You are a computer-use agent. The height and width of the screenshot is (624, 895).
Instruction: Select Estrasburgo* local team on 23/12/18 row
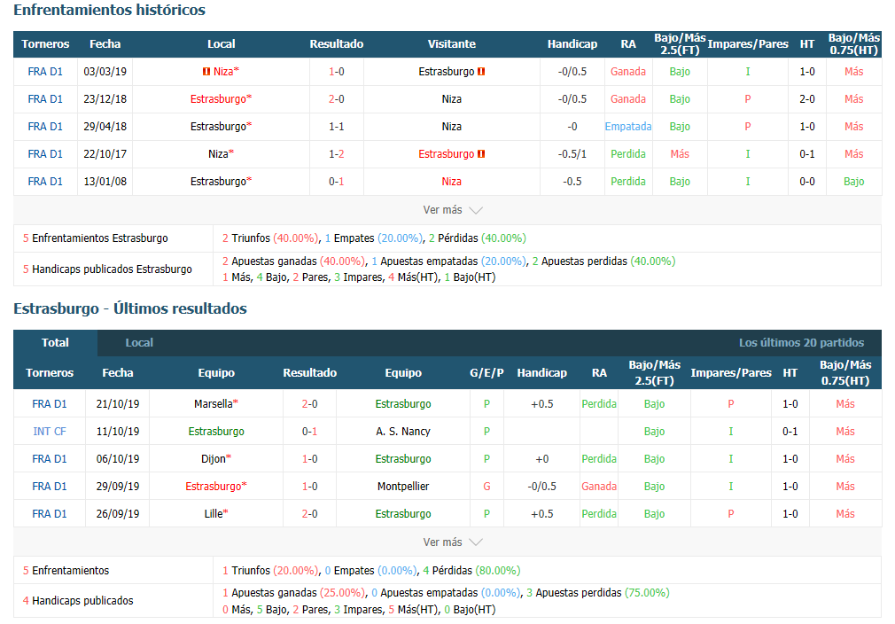coord(221,98)
